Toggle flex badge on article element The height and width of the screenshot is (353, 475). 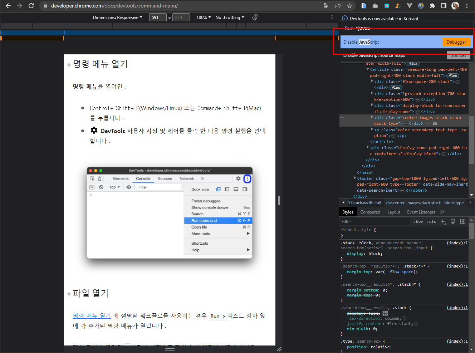453,75
